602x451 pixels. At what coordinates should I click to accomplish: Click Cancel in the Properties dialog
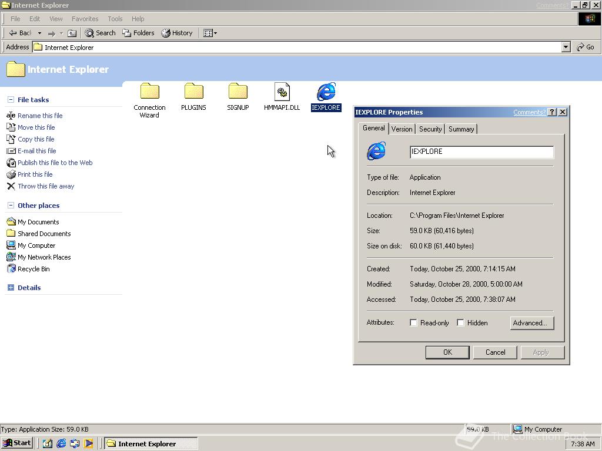pyautogui.click(x=495, y=352)
